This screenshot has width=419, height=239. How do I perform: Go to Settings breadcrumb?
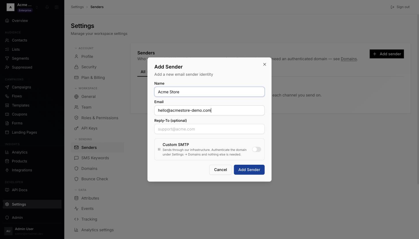coord(77,7)
